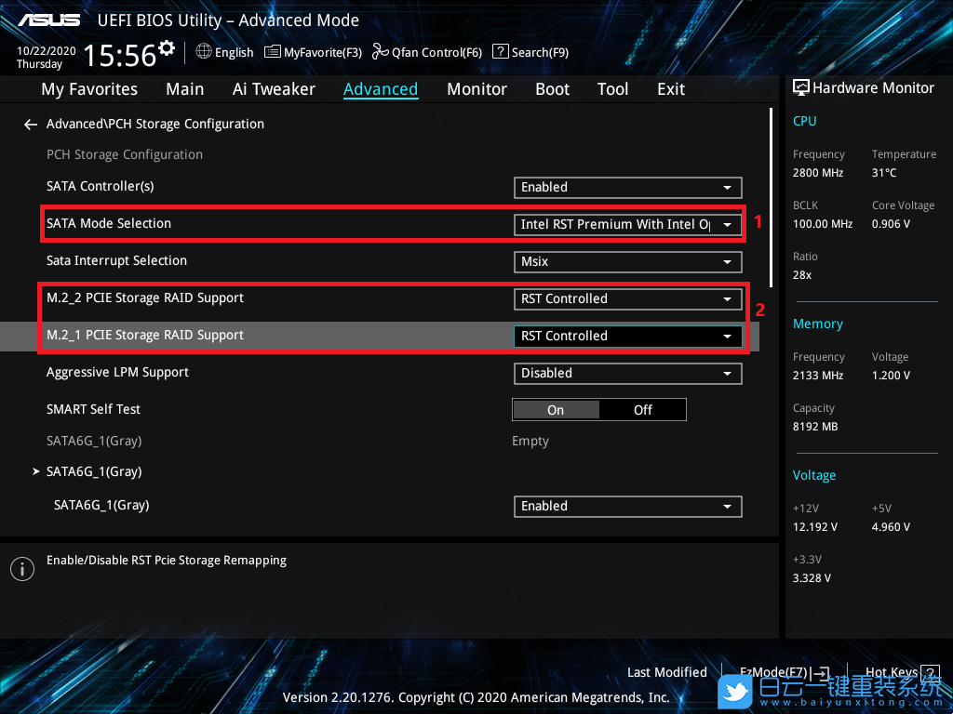Click the globe language icon
The height and width of the screenshot is (714, 953).
tap(204, 52)
